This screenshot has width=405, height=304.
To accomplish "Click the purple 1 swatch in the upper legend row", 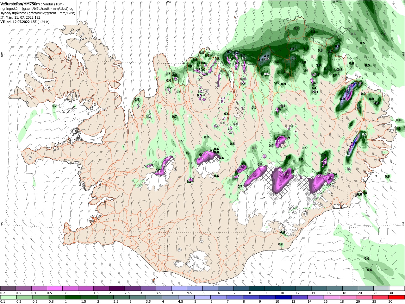I will (86, 288).
